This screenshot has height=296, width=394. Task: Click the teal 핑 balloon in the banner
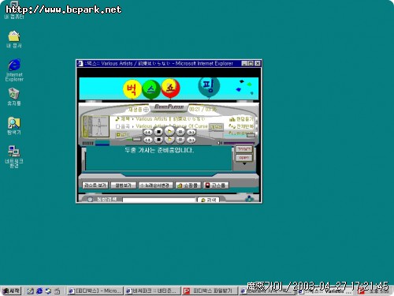(x=209, y=86)
